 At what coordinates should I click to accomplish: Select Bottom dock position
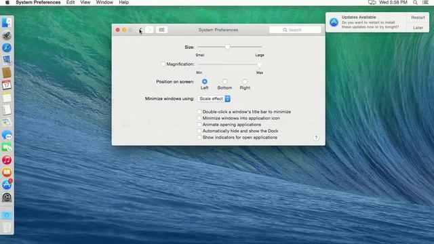(x=224, y=81)
